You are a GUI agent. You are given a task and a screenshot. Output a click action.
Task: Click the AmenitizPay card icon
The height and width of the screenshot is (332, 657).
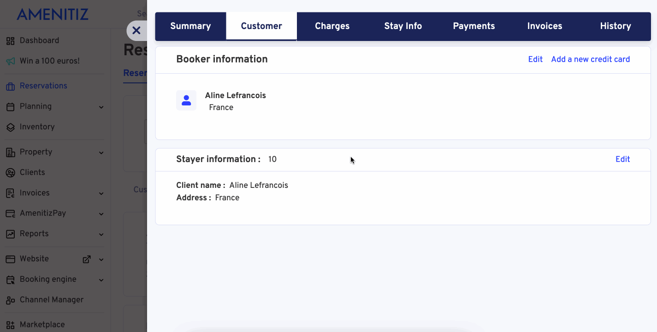pos(10,214)
